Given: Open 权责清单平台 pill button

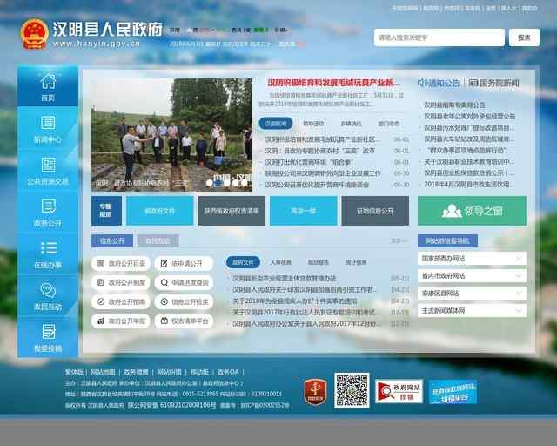Looking at the screenshot, I should [184, 321].
